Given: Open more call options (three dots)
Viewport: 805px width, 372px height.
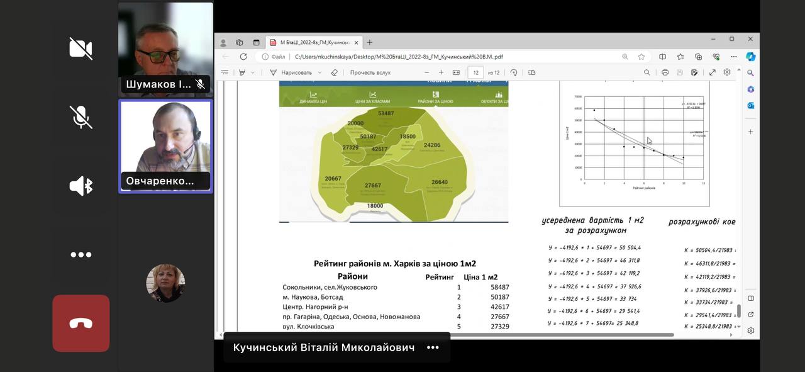Looking at the screenshot, I should click(x=80, y=254).
